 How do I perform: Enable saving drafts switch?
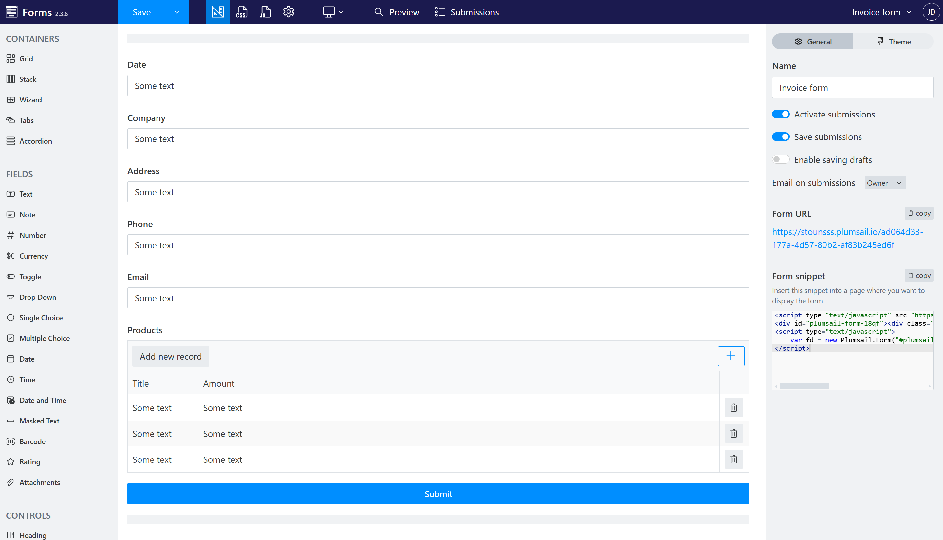click(x=781, y=159)
